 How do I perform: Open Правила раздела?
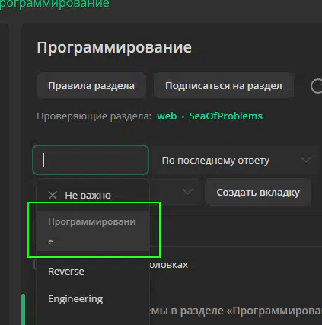[x=91, y=85]
